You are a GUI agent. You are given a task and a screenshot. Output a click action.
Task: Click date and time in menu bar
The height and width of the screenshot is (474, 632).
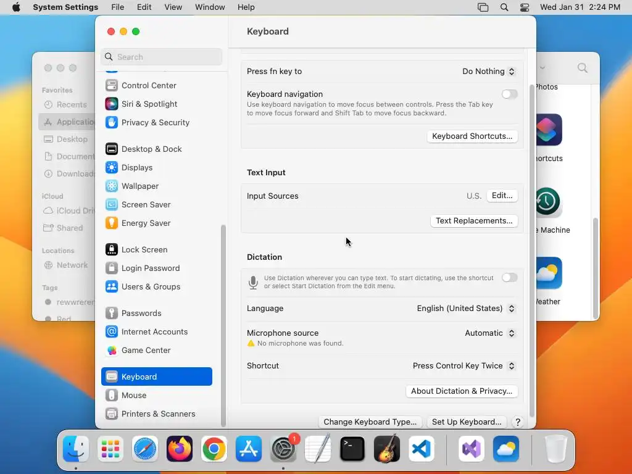pos(580,7)
